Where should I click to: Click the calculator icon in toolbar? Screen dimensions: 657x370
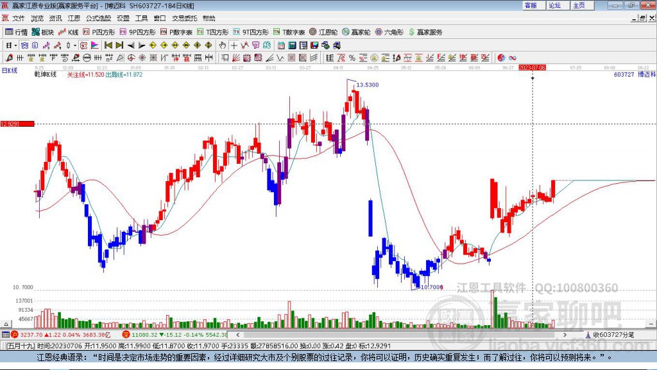point(293,45)
